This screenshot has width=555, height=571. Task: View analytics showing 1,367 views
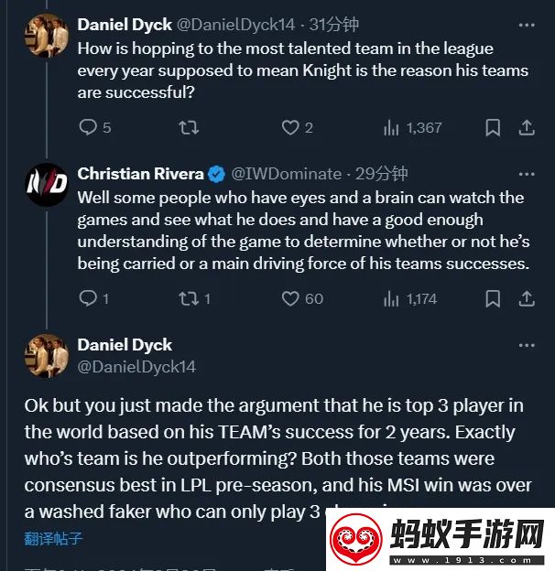pyautogui.click(x=412, y=128)
